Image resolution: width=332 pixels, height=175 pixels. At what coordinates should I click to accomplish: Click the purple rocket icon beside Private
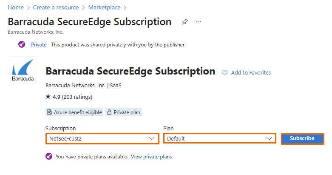22,44
